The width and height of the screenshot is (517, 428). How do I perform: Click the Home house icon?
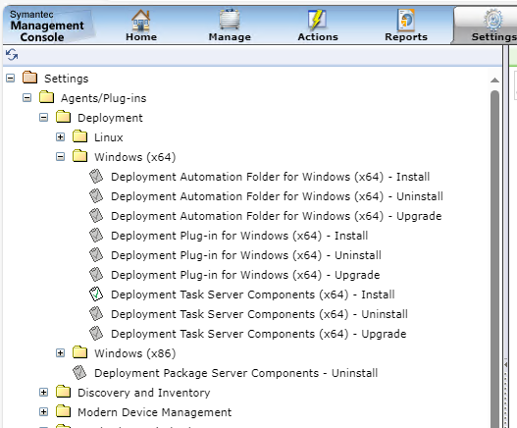[x=141, y=20]
